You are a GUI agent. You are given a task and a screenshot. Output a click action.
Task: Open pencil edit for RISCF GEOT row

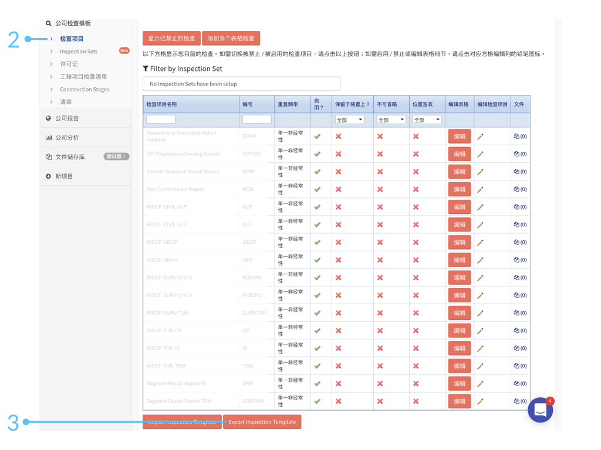pos(480,242)
